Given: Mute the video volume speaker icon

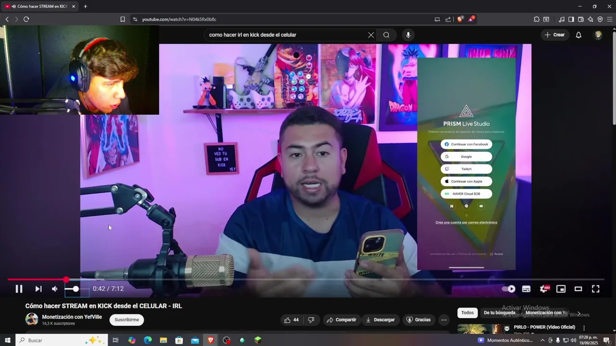Looking at the screenshot, I should pyautogui.click(x=55, y=289).
